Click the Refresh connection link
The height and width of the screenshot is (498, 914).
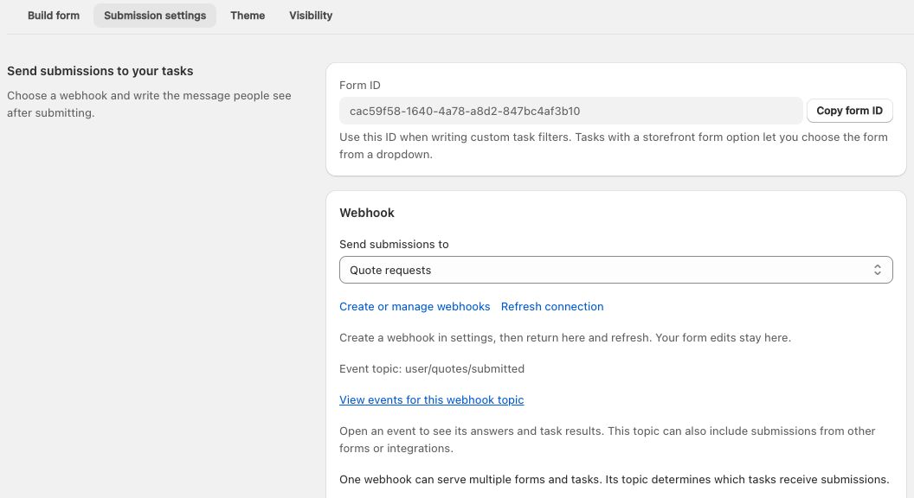click(x=552, y=306)
